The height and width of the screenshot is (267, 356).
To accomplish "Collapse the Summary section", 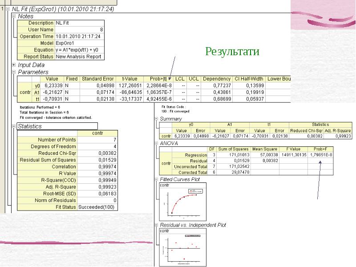I will [x=156, y=119].
